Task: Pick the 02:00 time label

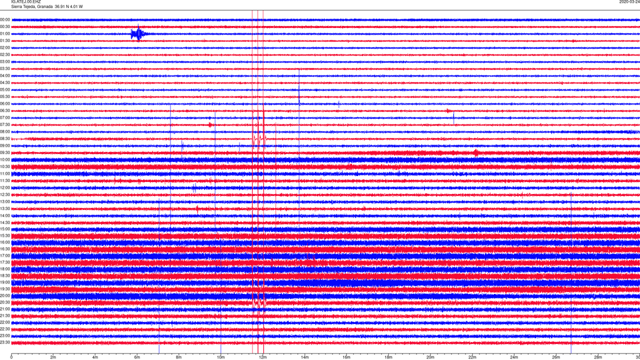Action: [x=5, y=48]
